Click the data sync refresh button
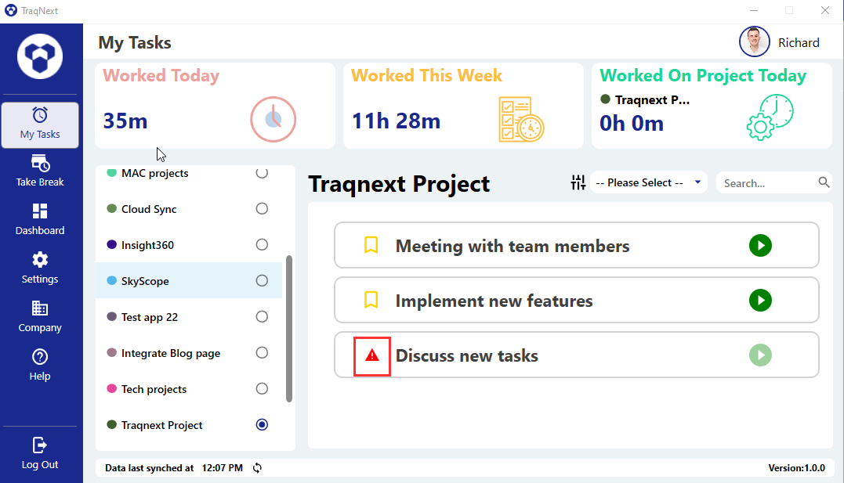The width and height of the screenshot is (844, 483). tap(257, 467)
